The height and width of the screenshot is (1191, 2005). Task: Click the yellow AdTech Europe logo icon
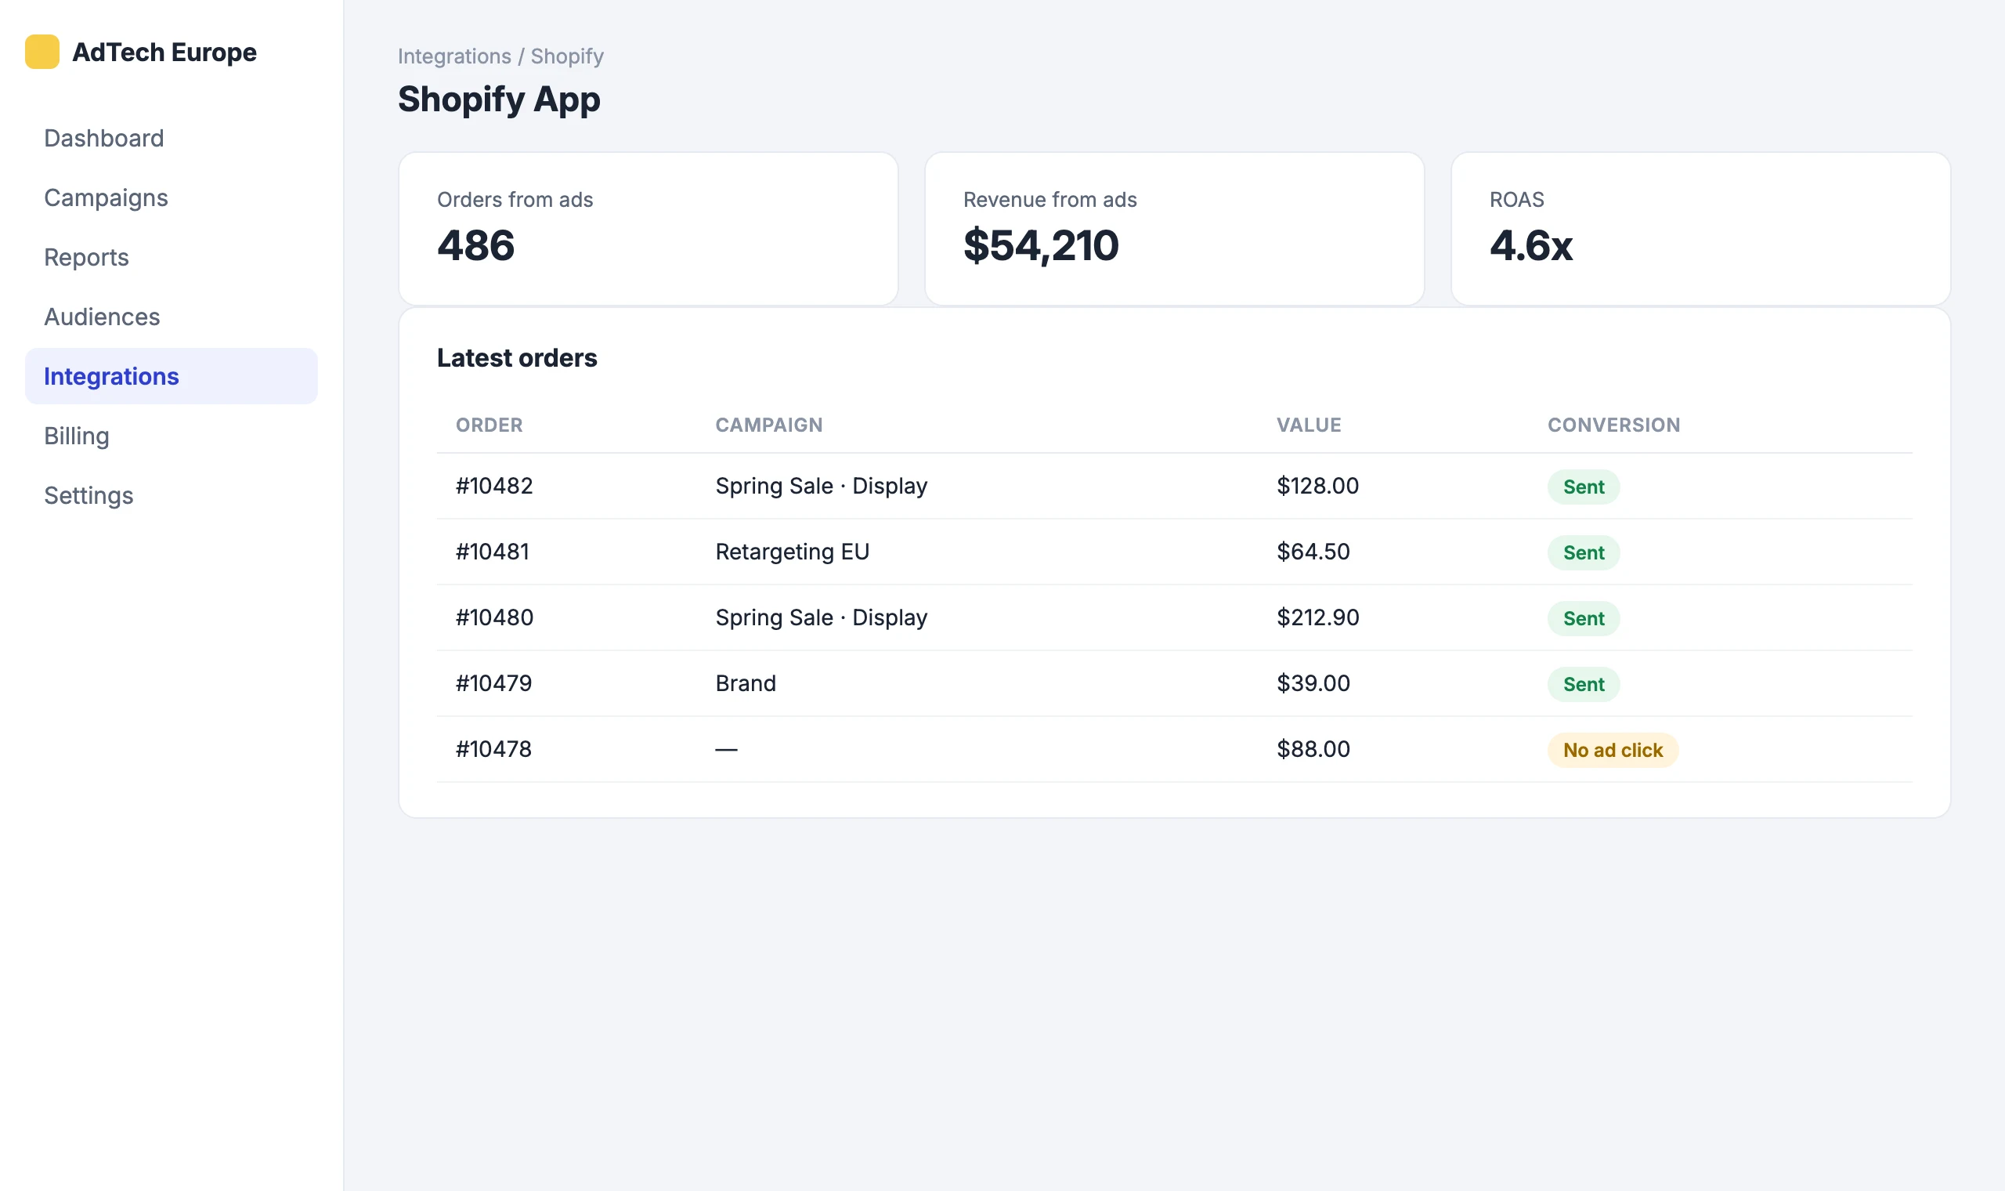[42, 52]
